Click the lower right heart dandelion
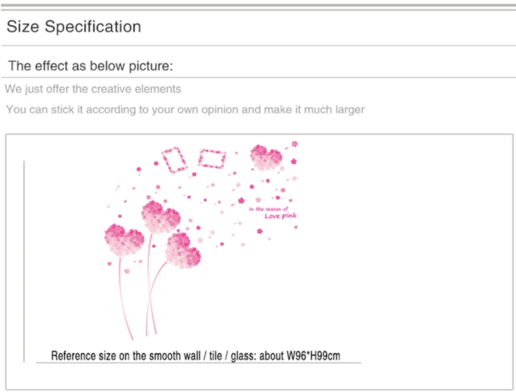This screenshot has width=516, height=392. (x=183, y=250)
